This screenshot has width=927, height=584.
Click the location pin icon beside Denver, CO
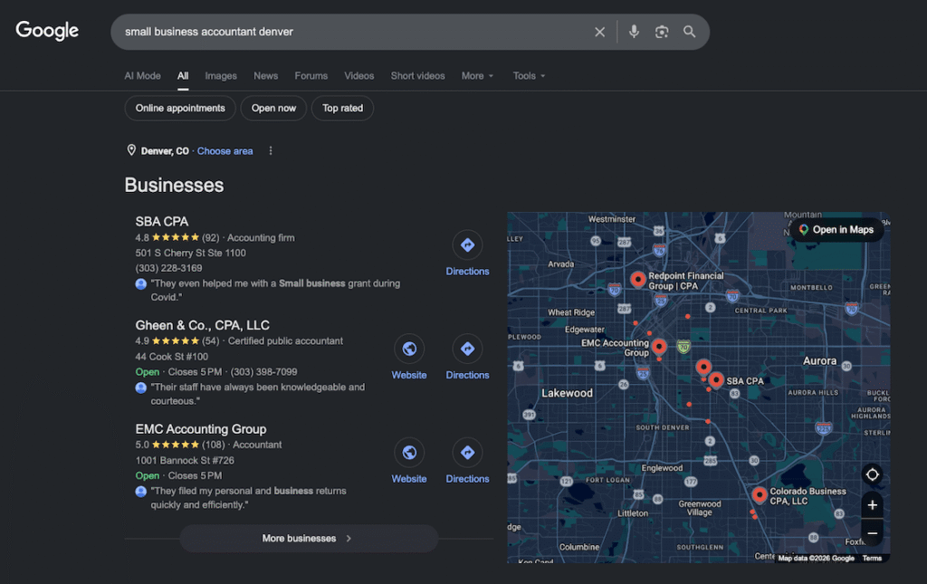pyautogui.click(x=131, y=150)
